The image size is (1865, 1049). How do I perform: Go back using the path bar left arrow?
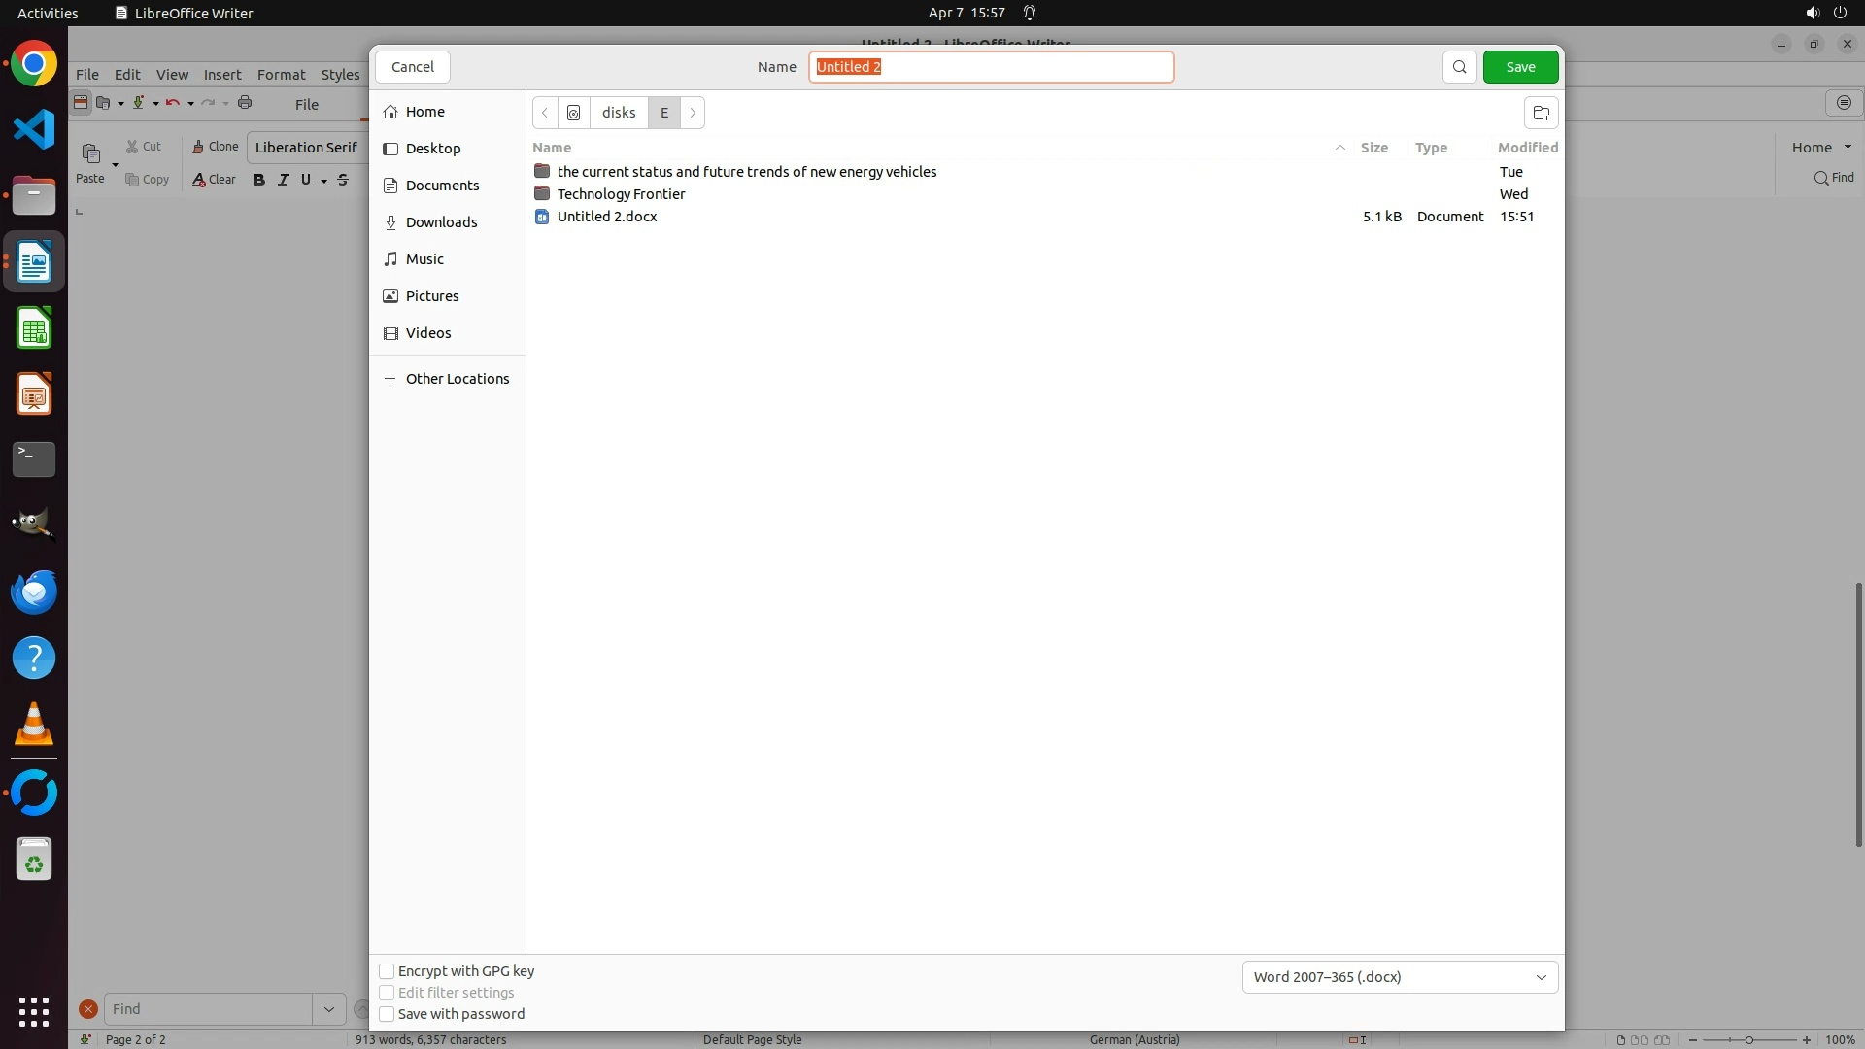pyautogui.click(x=545, y=113)
